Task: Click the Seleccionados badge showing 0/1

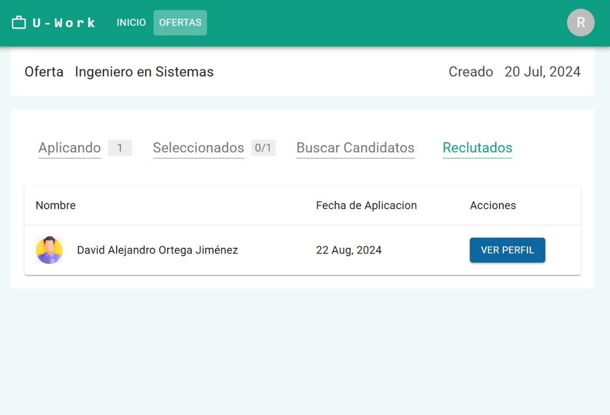Action: [263, 148]
